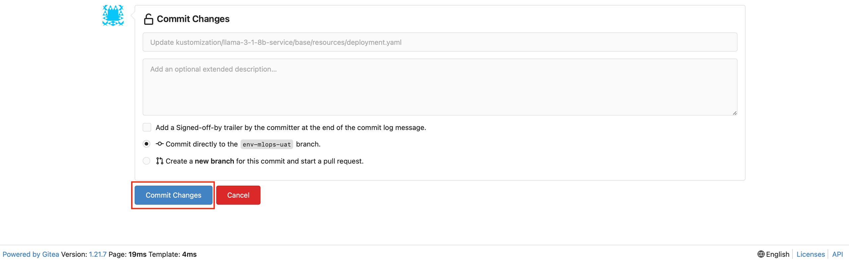Tick the Signed-off-by trailer checkbox
The height and width of the screenshot is (263, 849).
click(147, 127)
